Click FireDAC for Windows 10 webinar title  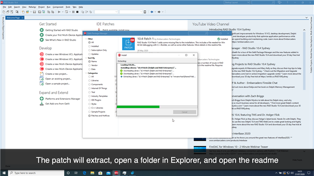coord(238,147)
